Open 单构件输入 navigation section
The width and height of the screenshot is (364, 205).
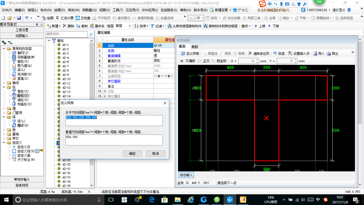coord(22,179)
